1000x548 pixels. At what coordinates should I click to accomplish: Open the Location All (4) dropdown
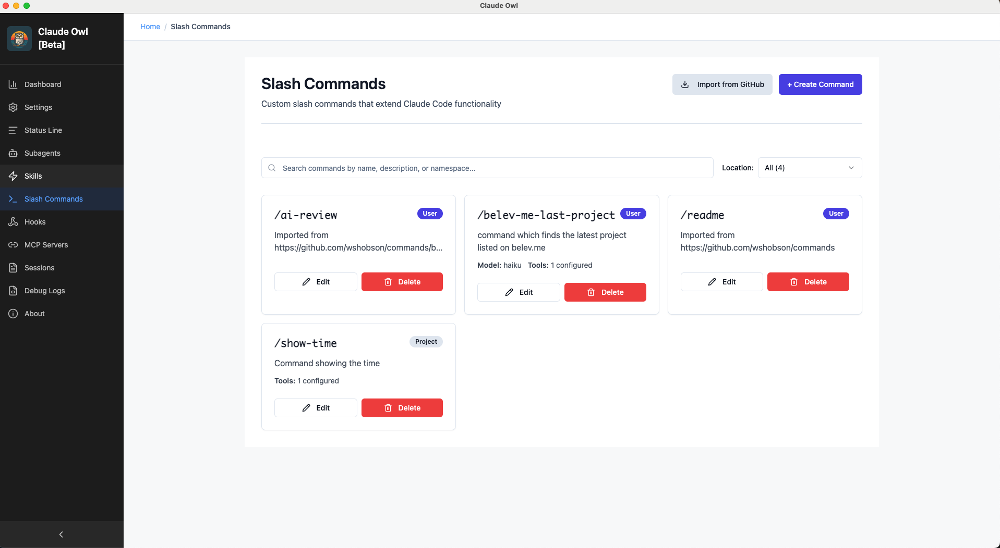point(810,168)
